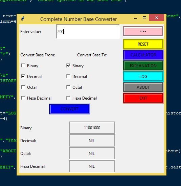
Task: Click Binary result box showing 11001000
Action: [92, 128]
